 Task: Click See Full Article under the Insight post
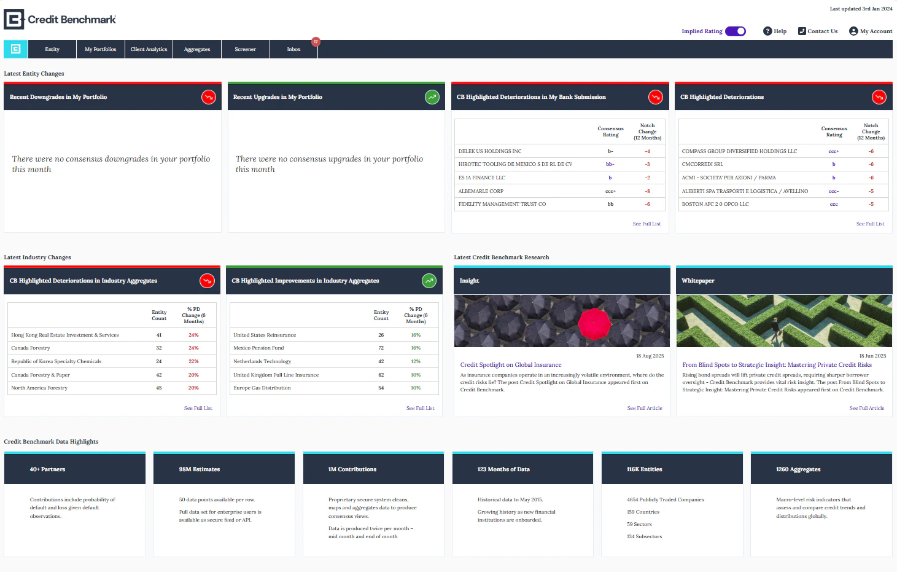coord(645,408)
